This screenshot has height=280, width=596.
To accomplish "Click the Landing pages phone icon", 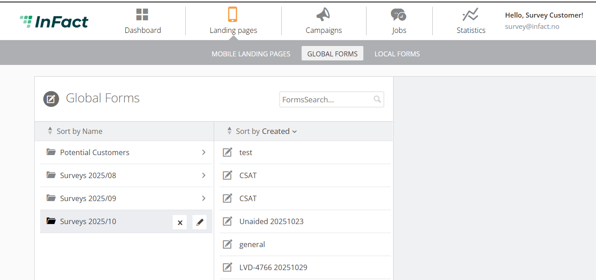I will click(233, 14).
